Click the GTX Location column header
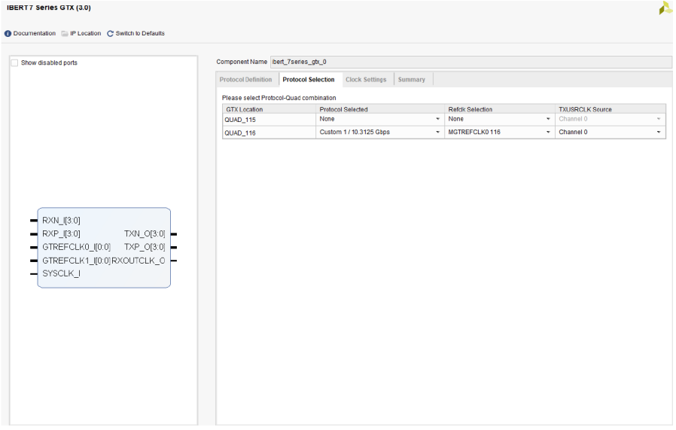 (269, 109)
